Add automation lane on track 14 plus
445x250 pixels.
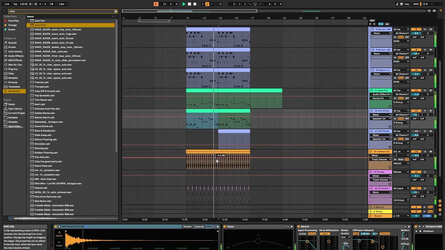390,167
